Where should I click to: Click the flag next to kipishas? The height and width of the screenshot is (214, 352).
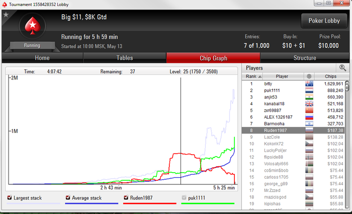point(309,203)
